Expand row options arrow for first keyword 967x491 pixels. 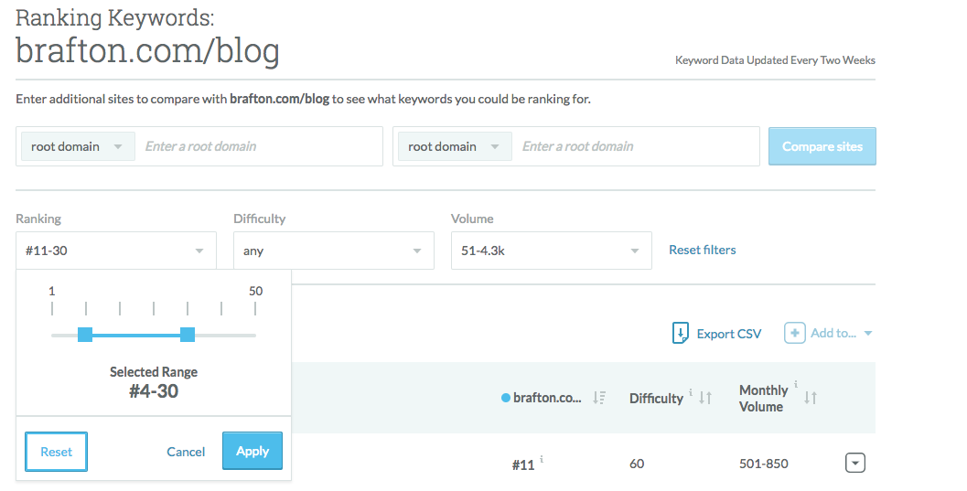coord(854,464)
